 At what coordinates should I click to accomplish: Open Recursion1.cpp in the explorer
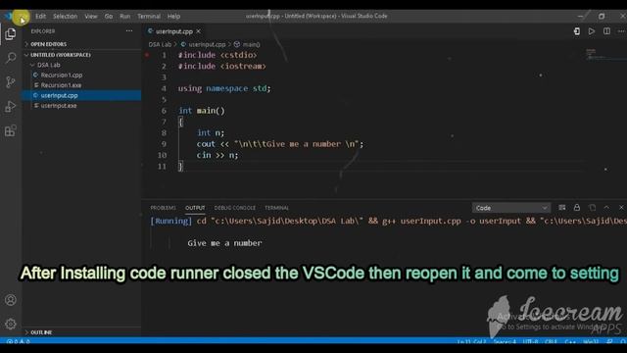[x=62, y=75]
